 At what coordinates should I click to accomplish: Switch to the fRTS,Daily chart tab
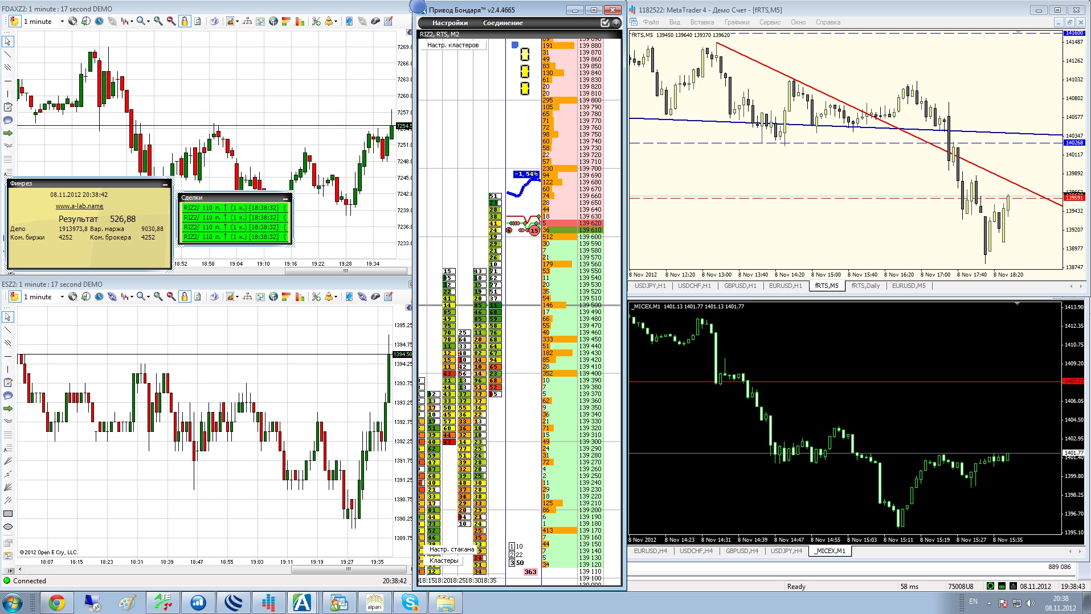pos(865,286)
